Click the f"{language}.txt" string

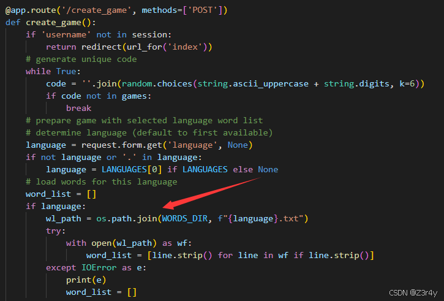coord(260,218)
